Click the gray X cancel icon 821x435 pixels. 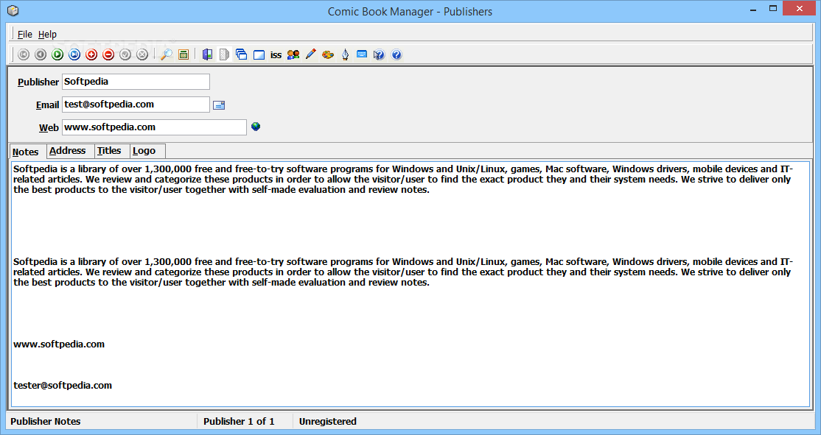142,54
